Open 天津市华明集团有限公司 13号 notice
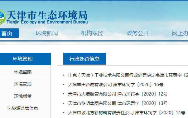 [x=118, y=103]
